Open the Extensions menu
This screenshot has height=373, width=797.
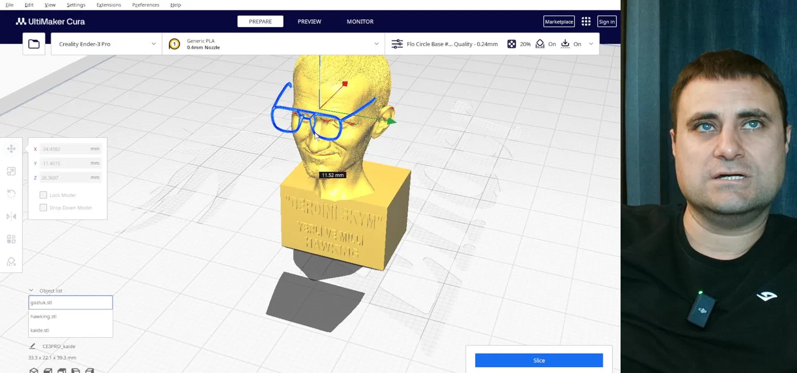click(108, 5)
